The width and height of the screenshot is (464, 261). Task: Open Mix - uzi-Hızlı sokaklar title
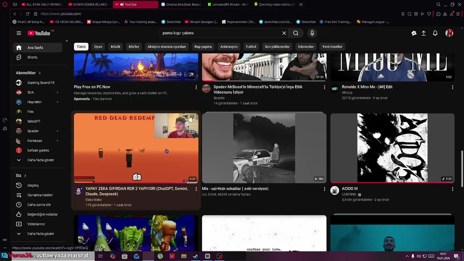(x=235, y=188)
